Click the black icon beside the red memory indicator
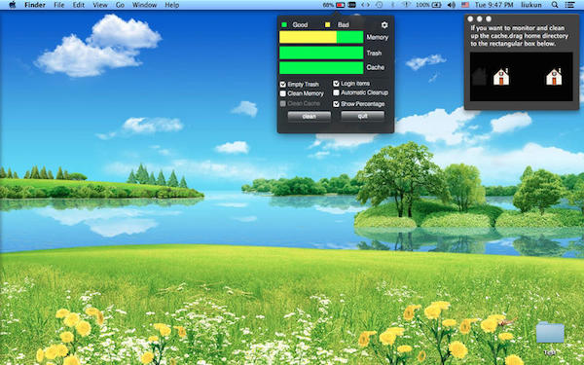This screenshot has height=365, width=584. [x=351, y=5]
